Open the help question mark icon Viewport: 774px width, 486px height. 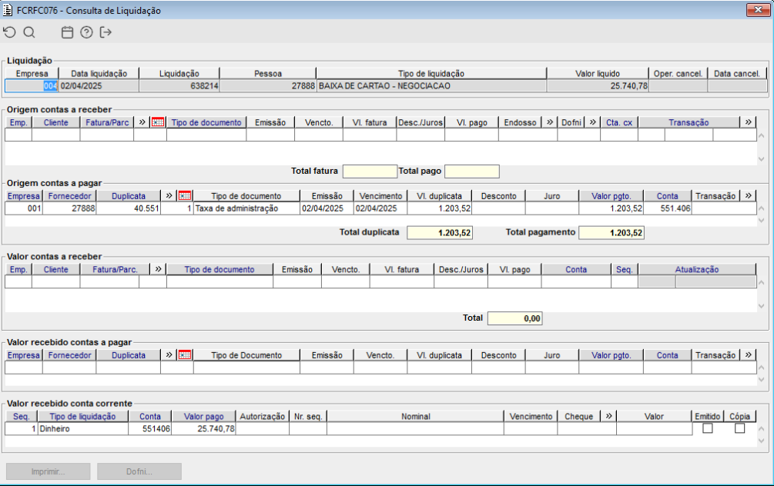86,32
